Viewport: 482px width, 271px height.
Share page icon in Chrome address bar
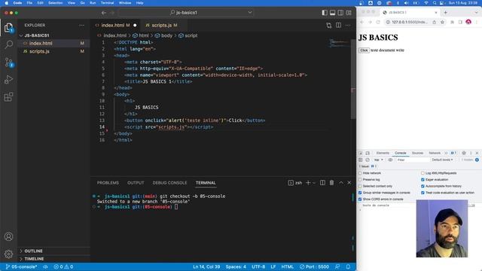pyautogui.click(x=434, y=22)
